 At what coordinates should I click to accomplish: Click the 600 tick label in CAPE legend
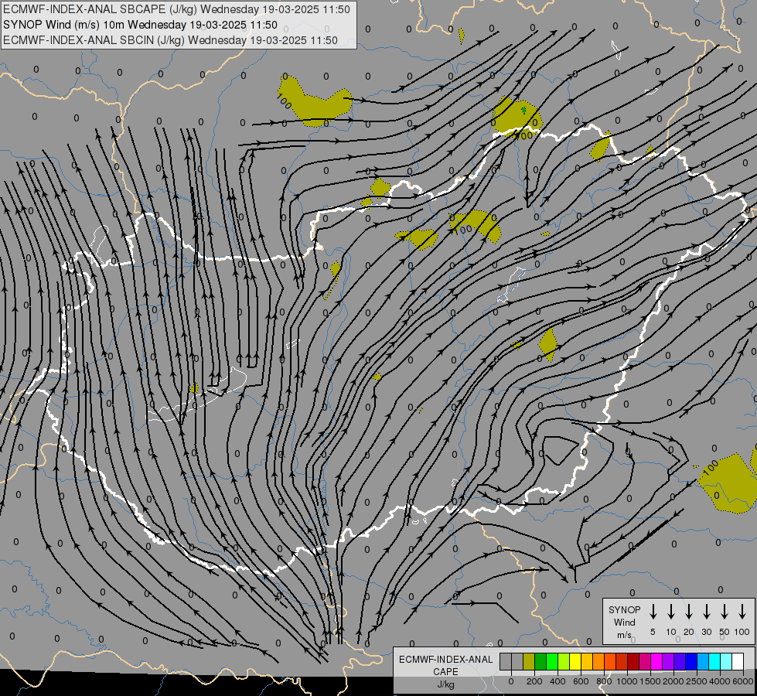(x=581, y=681)
